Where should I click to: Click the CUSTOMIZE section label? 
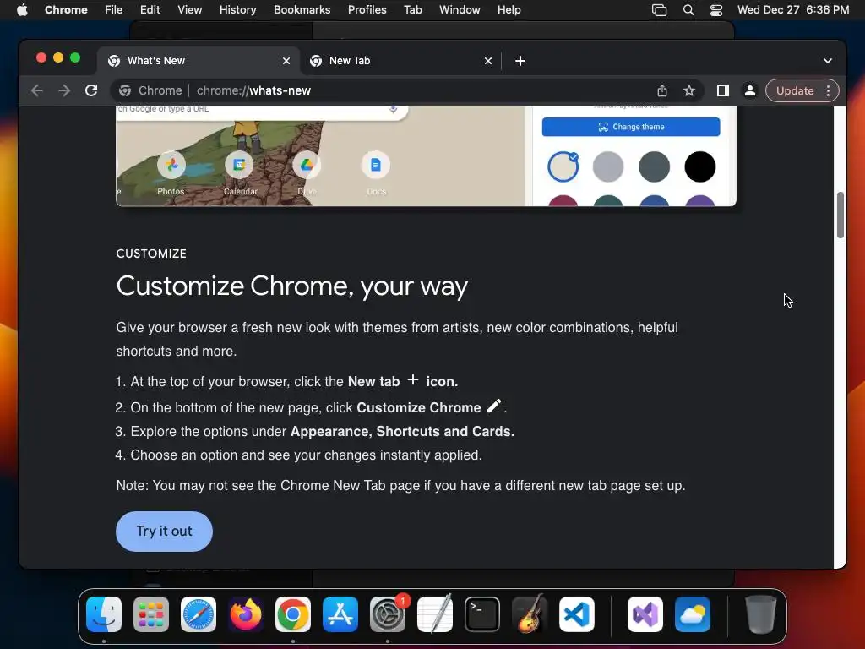151,254
